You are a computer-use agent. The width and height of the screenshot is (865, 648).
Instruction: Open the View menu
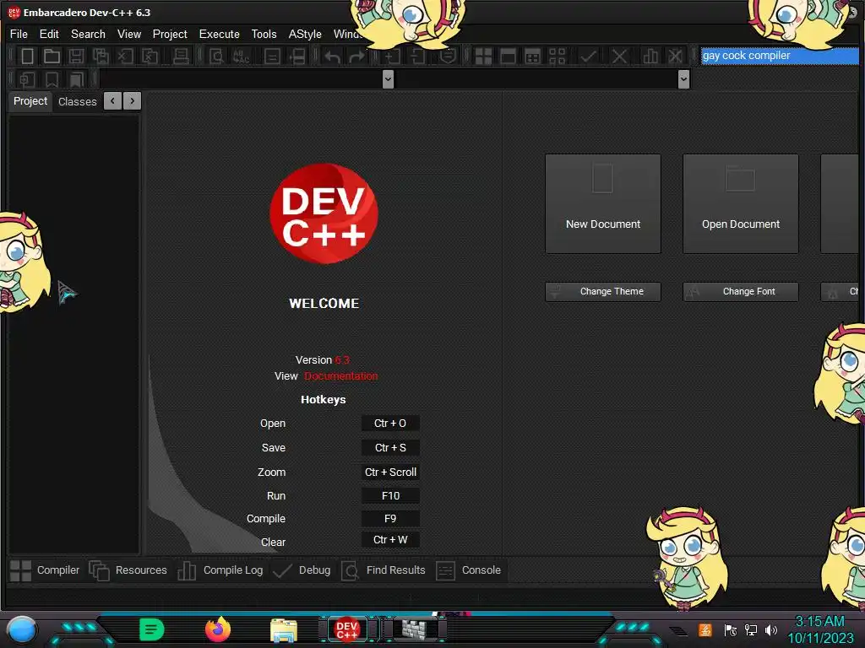point(129,34)
